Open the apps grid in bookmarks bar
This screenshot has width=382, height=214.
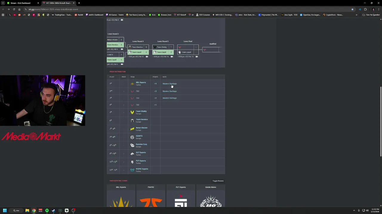click(3, 15)
